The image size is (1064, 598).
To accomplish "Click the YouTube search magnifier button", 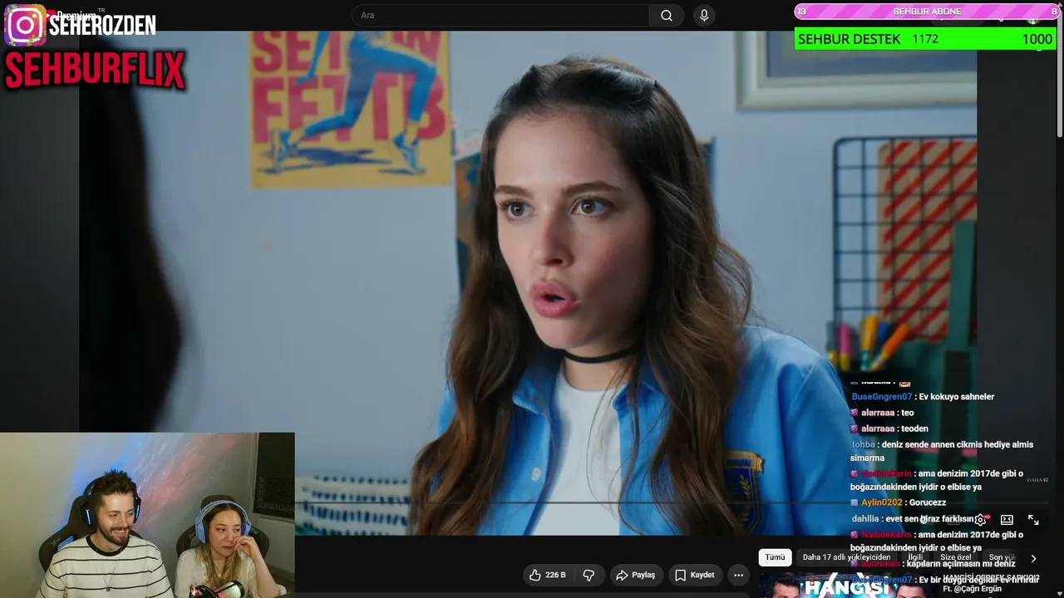I will pyautogui.click(x=667, y=16).
